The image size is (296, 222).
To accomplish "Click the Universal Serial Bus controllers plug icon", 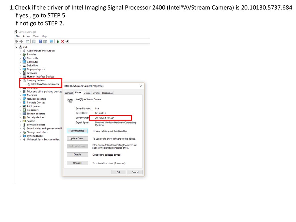I will pos(24,140).
